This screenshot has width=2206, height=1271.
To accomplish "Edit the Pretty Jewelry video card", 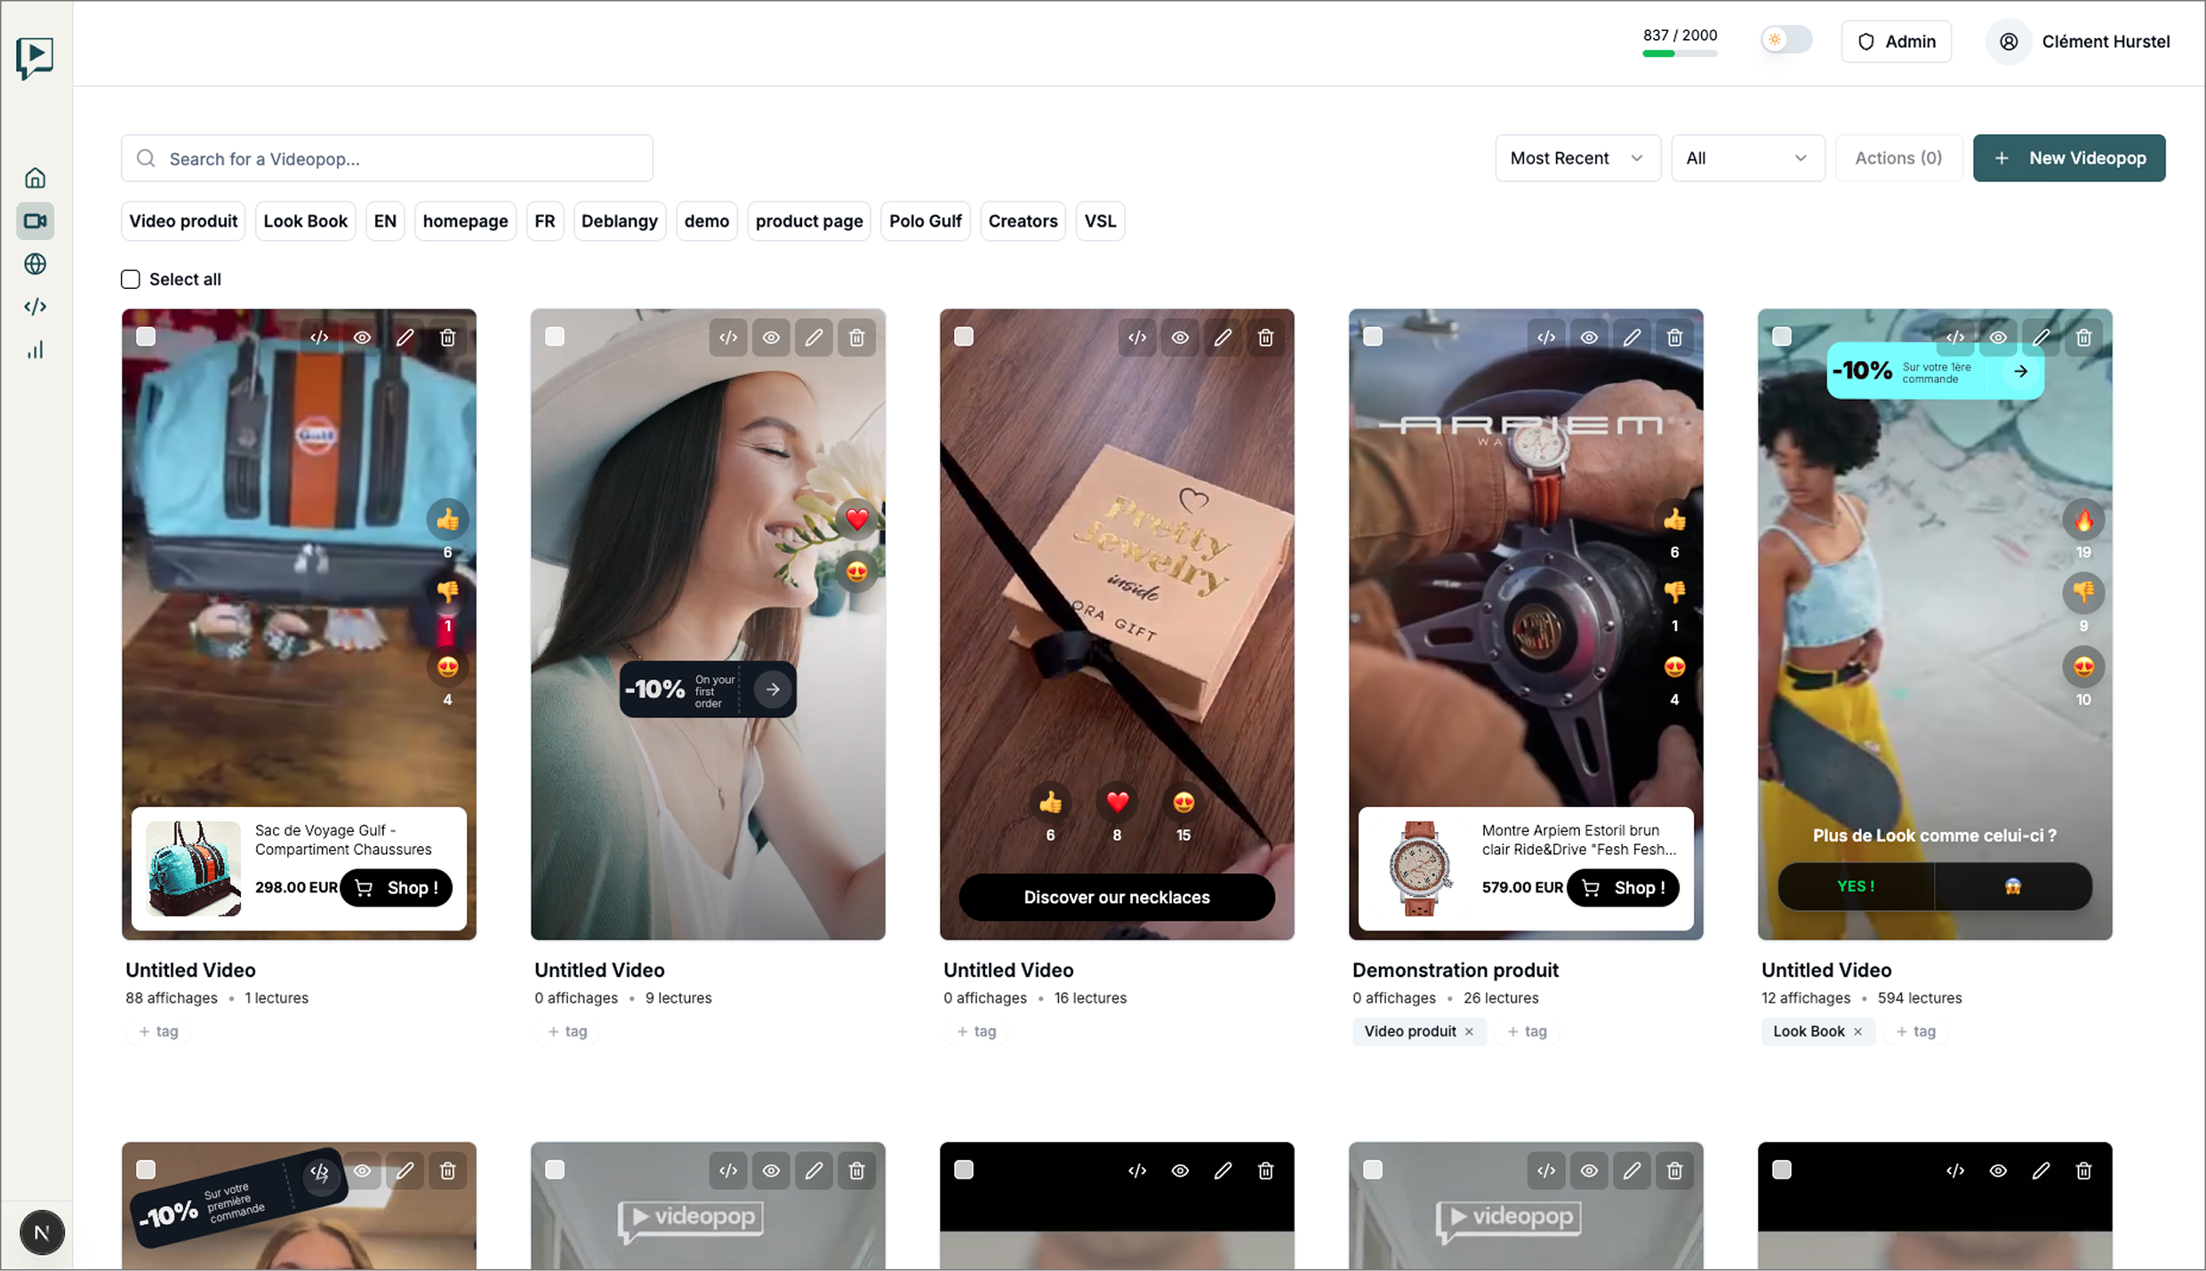I will pos(1223,338).
